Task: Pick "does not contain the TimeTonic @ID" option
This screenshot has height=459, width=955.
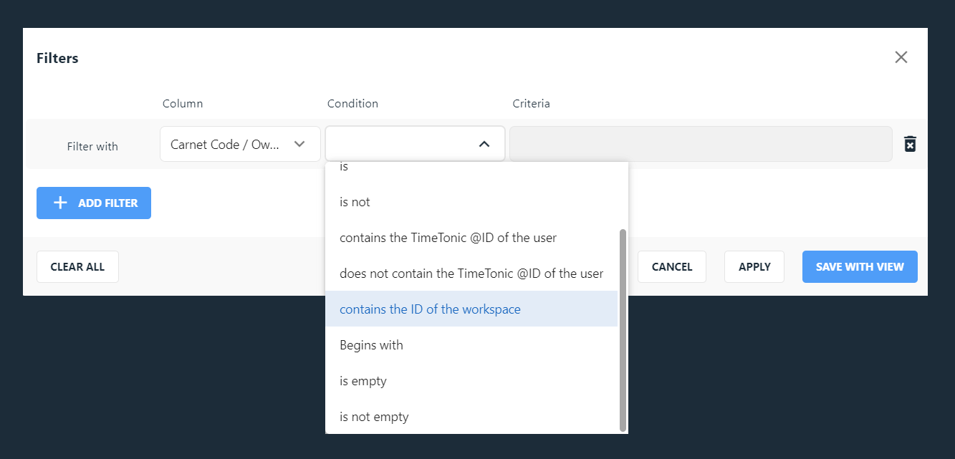Action: (x=471, y=274)
